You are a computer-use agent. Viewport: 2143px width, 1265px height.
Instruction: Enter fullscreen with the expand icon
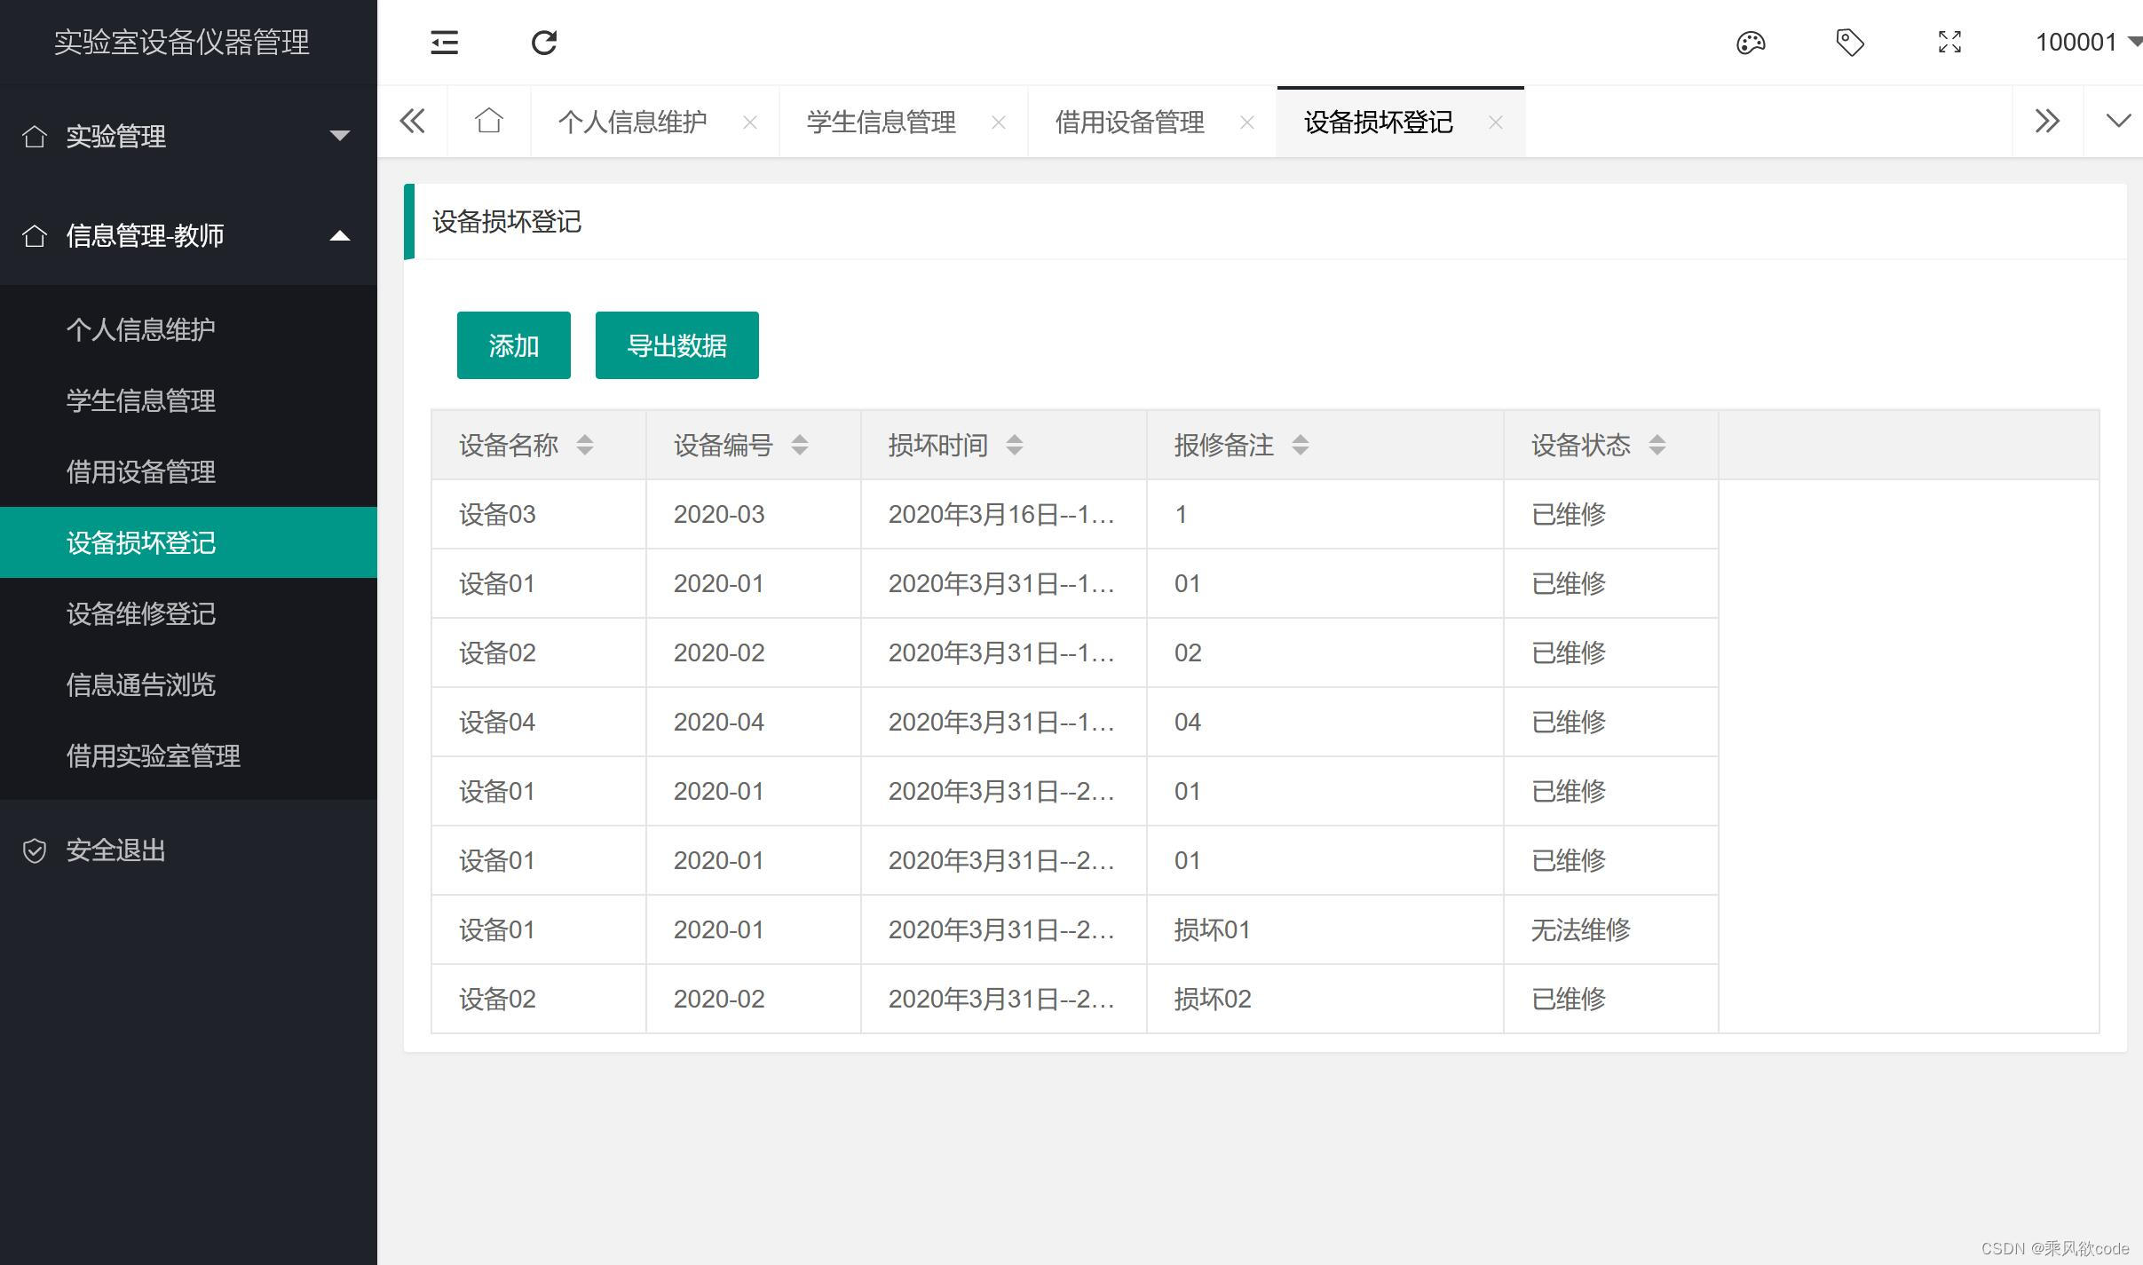(1949, 43)
